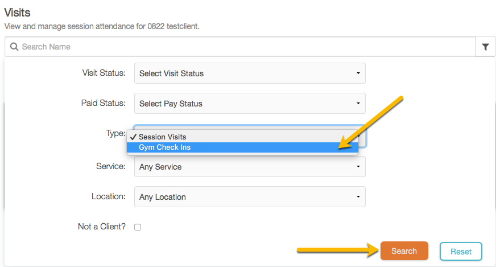Click the Reset button
The height and width of the screenshot is (267, 496).
461,251
